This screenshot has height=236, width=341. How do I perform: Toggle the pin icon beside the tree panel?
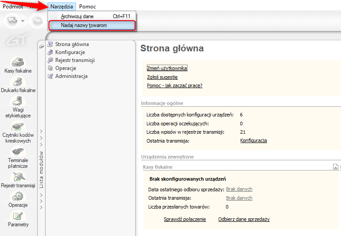tap(42, 46)
